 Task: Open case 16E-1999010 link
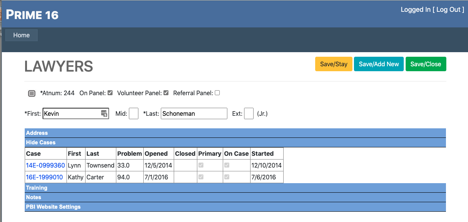tap(44, 177)
